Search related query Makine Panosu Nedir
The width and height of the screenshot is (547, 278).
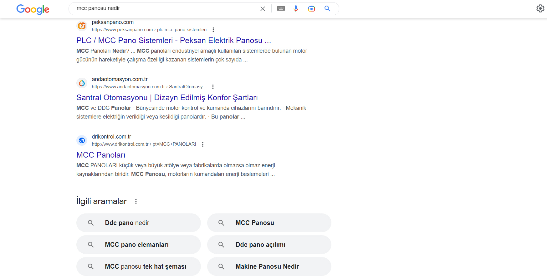[x=269, y=266]
